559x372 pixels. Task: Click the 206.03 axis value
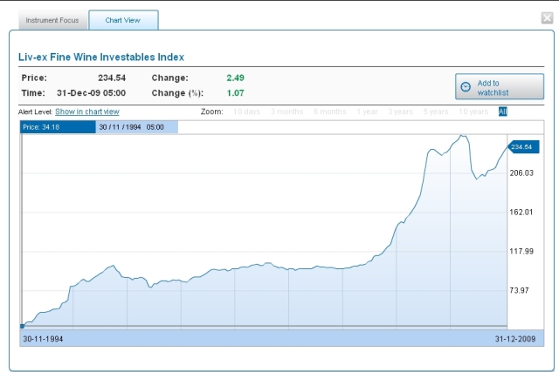(521, 173)
